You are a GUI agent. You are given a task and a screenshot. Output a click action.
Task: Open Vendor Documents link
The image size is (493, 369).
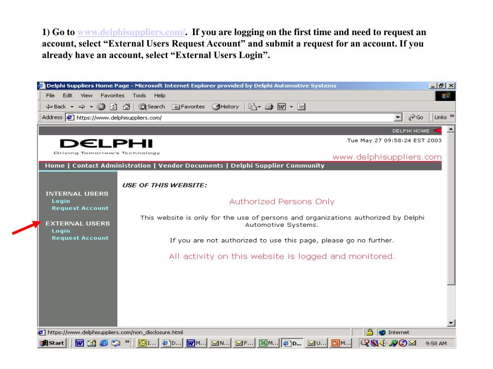tap(191, 166)
